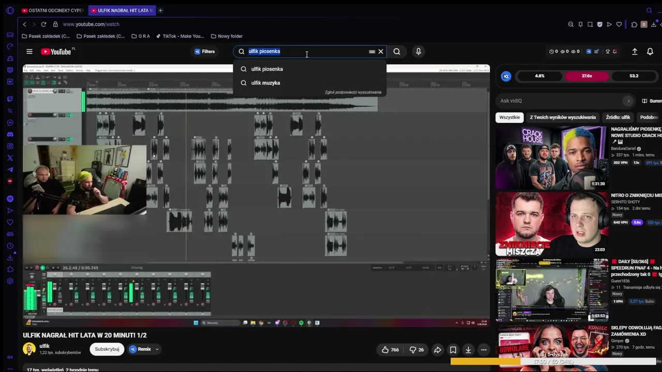This screenshot has width=662, height=372.
Task: Toggle the ad blocker shield icon
Action: pyautogui.click(x=599, y=24)
